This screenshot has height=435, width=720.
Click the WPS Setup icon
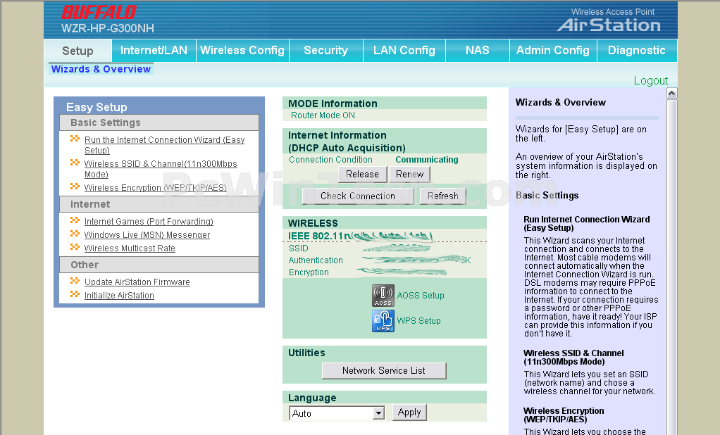383,321
